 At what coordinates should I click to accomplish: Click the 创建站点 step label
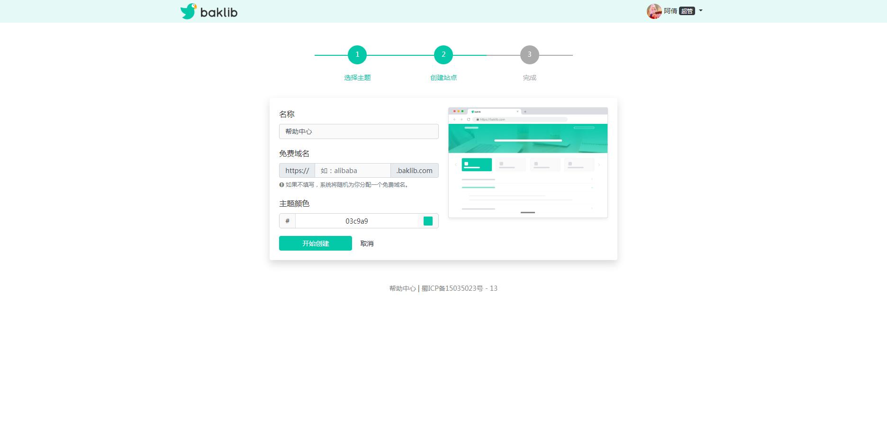(443, 77)
